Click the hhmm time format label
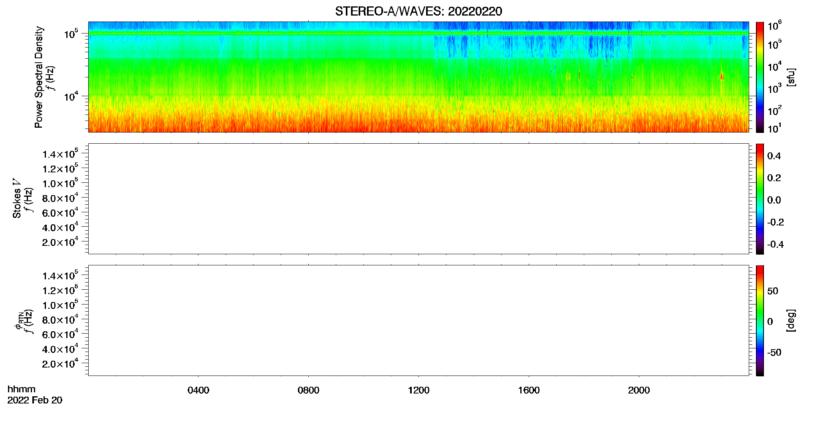This screenshot has height=431, width=837. coord(22,389)
